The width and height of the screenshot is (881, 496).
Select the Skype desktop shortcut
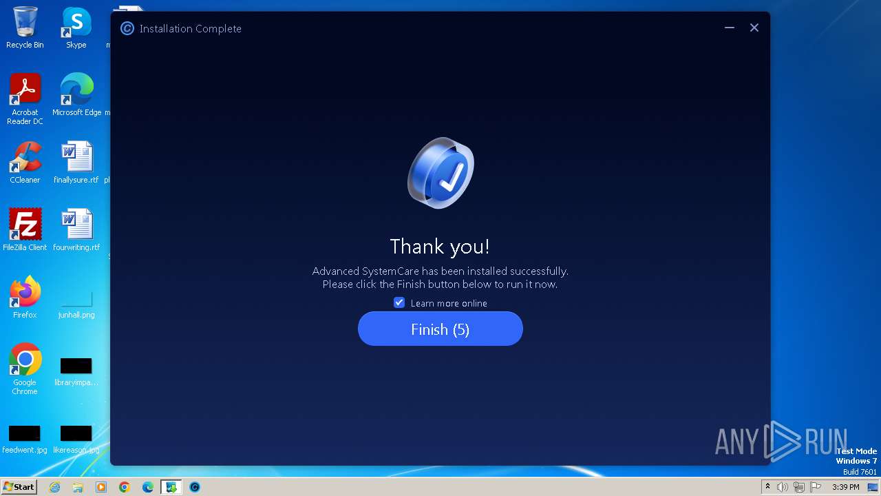coord(76,28)
